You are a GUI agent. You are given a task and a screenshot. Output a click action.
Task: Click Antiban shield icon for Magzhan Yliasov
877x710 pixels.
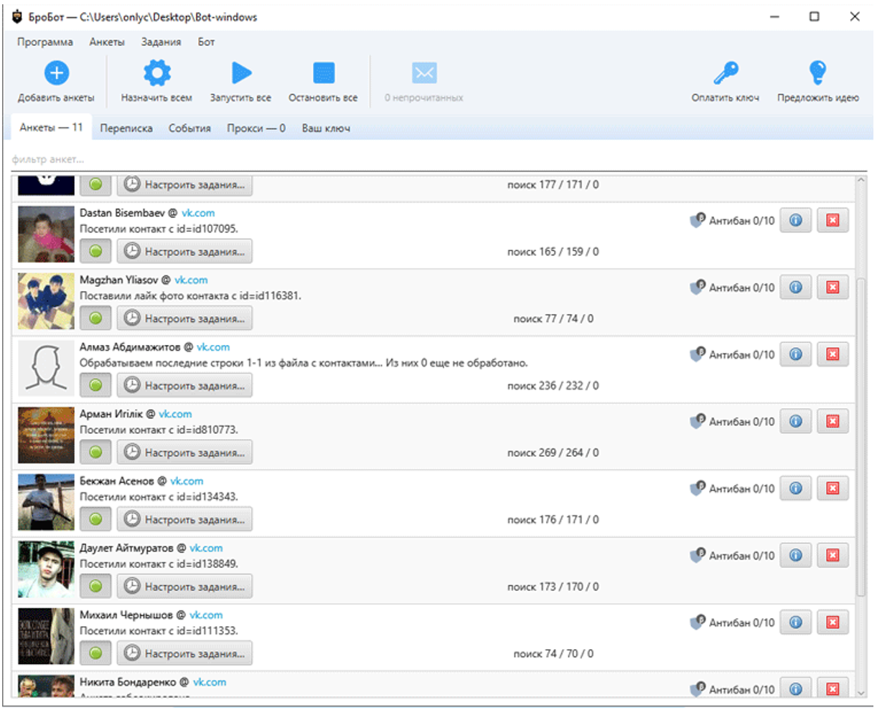698,286
